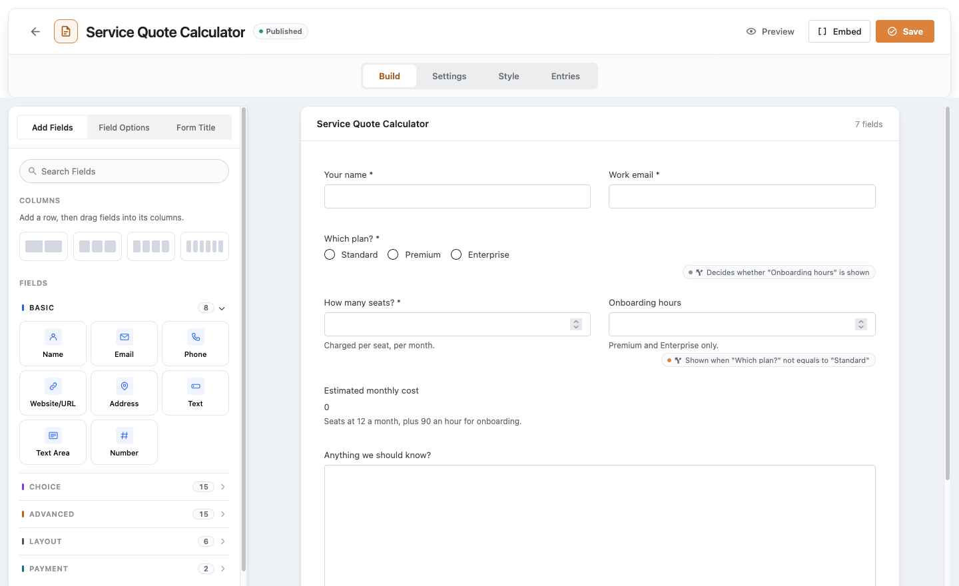This screenshot has height=586, width=959.
Task: Insert a three-column row layout
Action: coord(97,246)
